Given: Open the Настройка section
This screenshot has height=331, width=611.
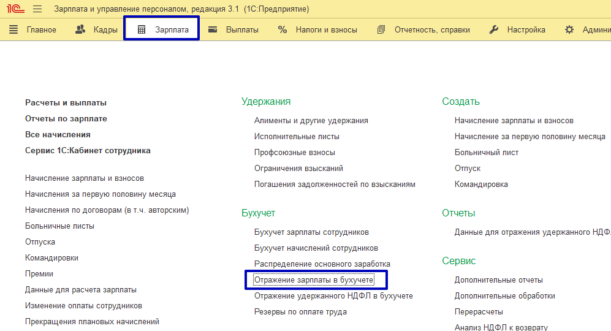Looking at the screenshot, I should pyautogui.click(x=526, y=30).
